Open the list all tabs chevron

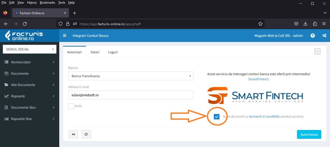[x=325, y=13]
